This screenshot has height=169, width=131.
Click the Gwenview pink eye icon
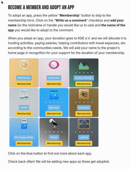tap(54, 65)
